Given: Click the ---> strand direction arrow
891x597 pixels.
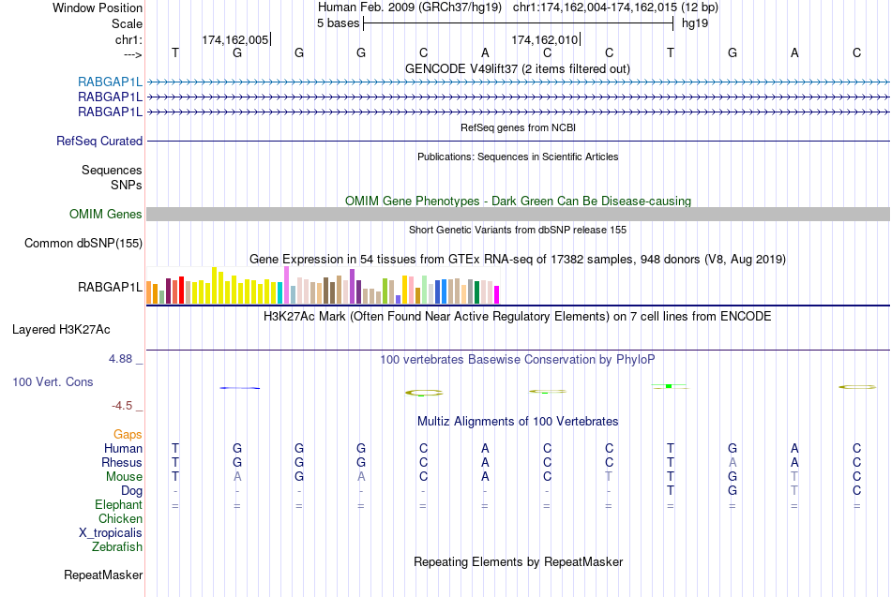Looking at the screenshot, I should point(133,54).
